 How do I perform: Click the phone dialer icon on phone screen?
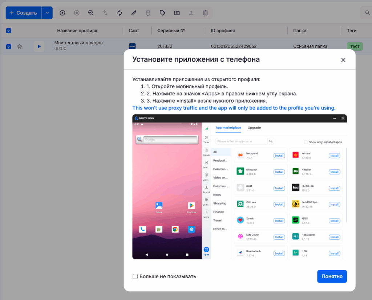click(142, 229)
